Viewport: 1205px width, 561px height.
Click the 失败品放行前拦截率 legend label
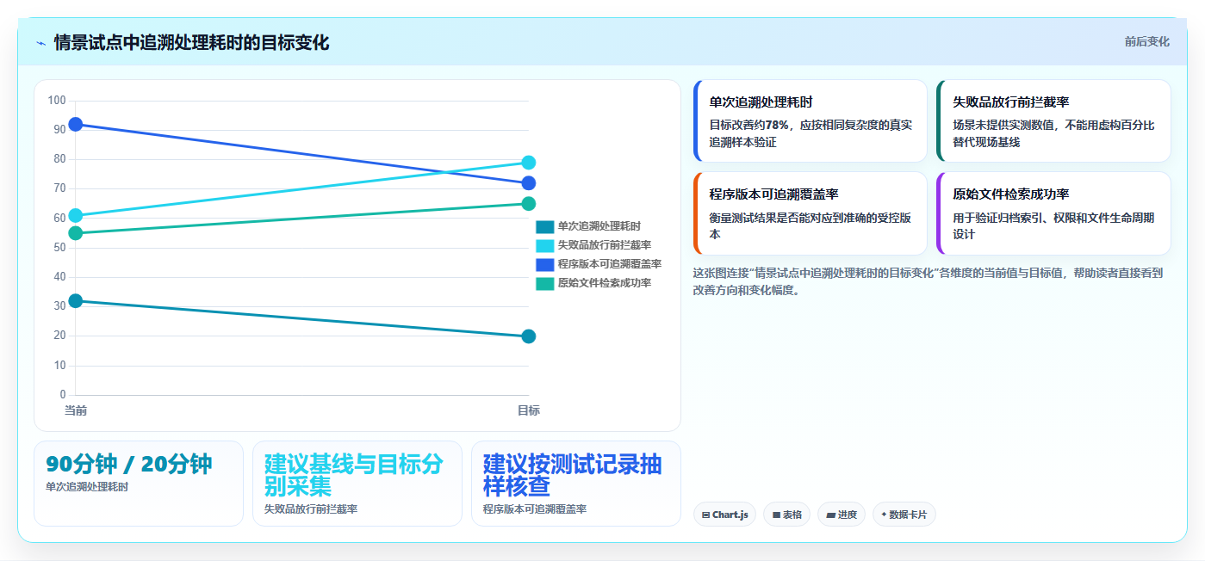604,245
